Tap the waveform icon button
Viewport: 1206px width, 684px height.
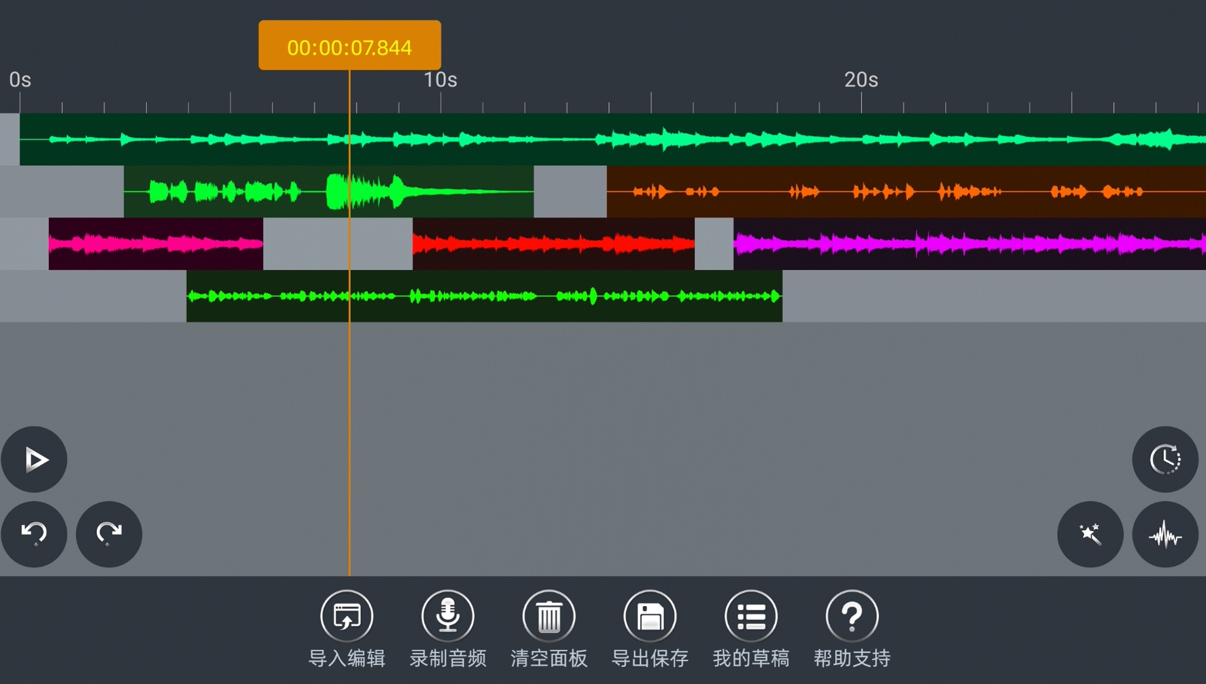point(1165,534)
